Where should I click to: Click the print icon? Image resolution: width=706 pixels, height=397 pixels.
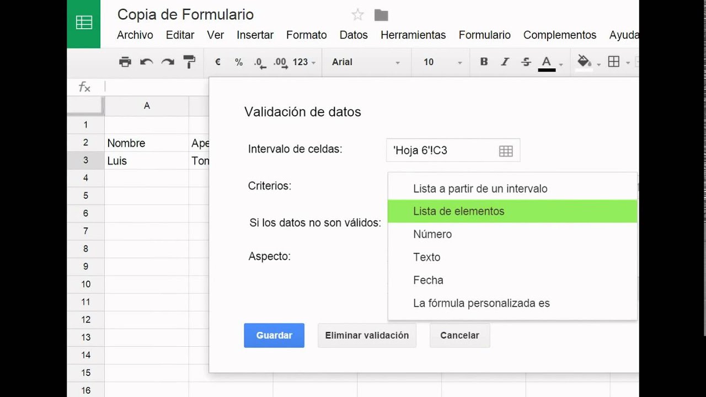[x=125, y=62]
